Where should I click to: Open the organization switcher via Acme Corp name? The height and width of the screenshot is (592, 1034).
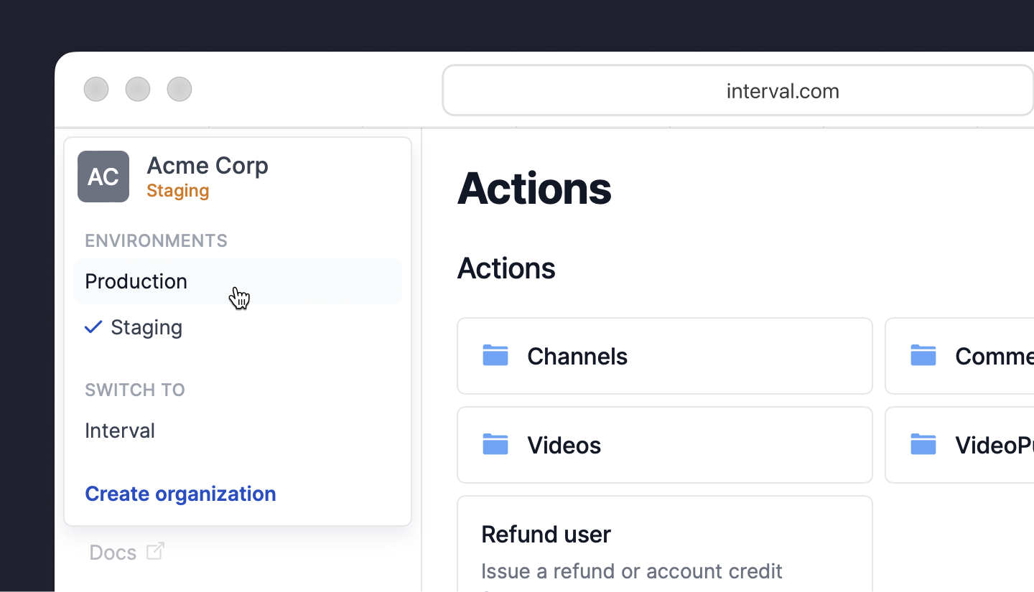(207, 166)
